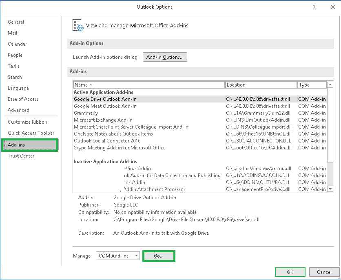Click GrammarlyShim32.dll location cell

pyautogui.click(x=258, y=113)
